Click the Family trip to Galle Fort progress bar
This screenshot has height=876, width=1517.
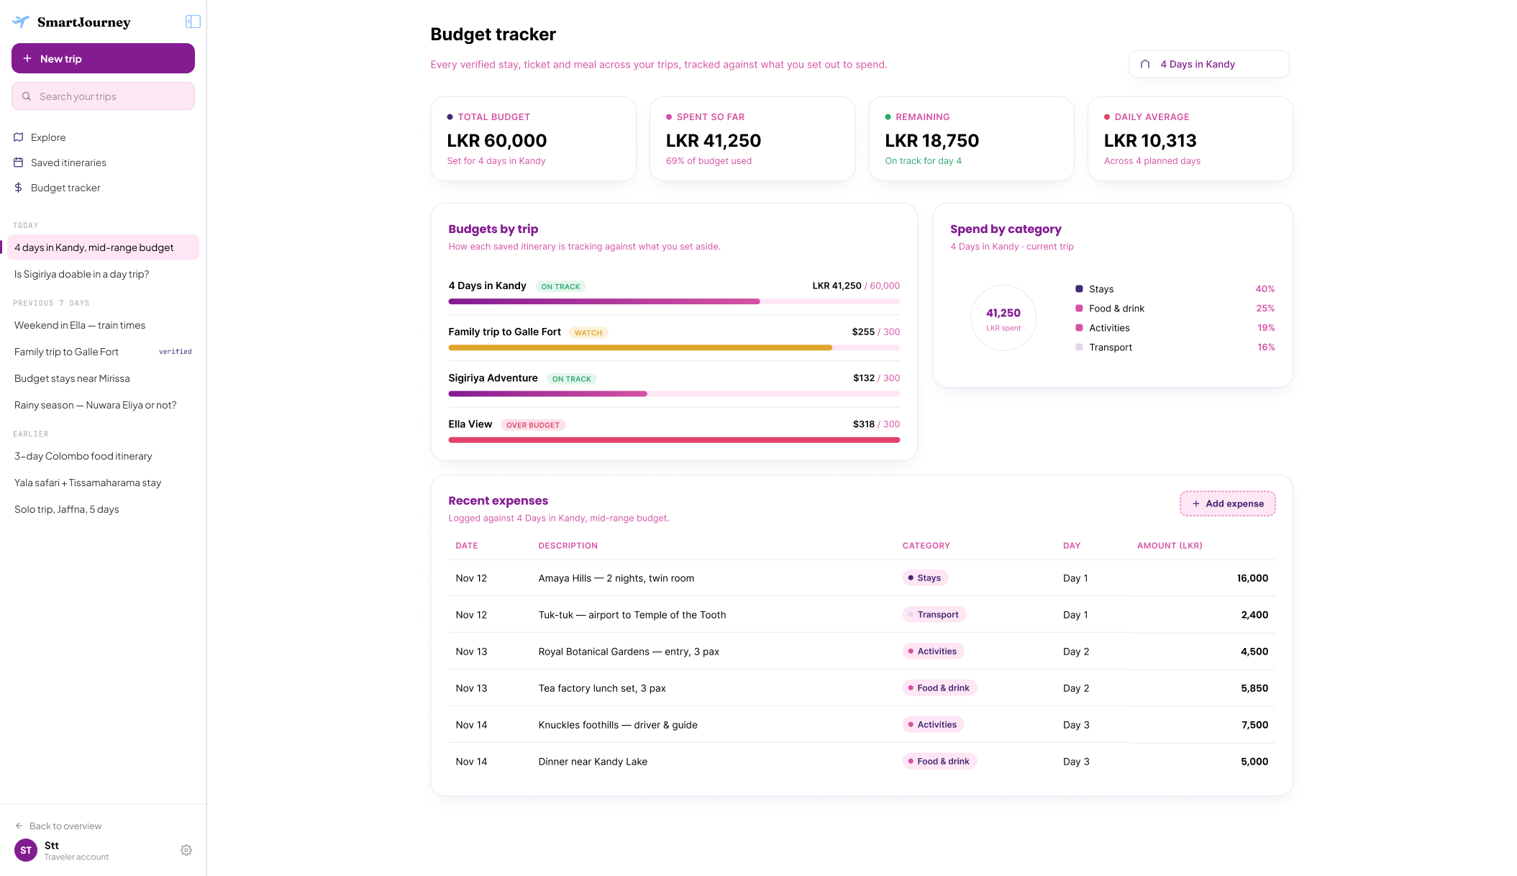[674, 347]
